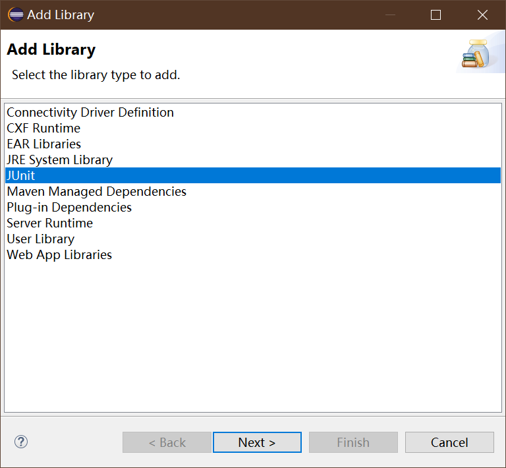Viewport: 506px width, 468px height.
Task: Click the Finish button
Action: point(353,442)
